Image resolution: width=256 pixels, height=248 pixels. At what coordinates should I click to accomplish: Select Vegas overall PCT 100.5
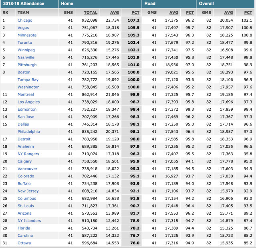coord(247,28)
